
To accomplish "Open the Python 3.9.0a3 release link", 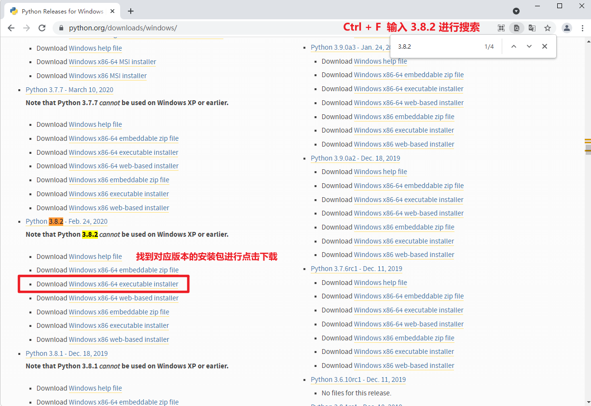I will click(350, 47).
